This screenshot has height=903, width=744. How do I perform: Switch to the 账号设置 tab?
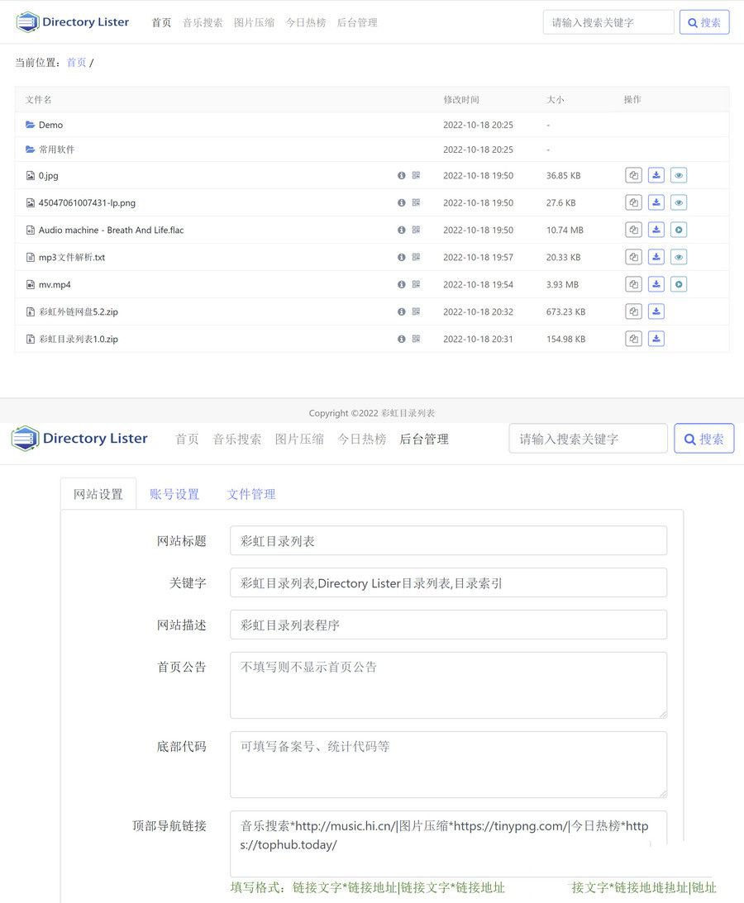[174, 492]
